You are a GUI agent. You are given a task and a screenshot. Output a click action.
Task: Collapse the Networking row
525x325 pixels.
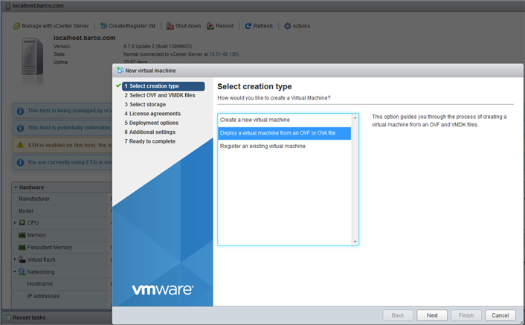pos(15,271)
